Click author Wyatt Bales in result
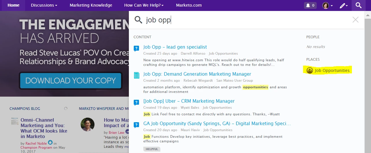371x153 pixels. [190, 108]
